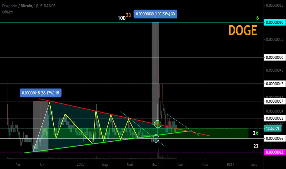Click the cyan 0.00000060 price label
The image size is (286, 169).
[275, 22]
